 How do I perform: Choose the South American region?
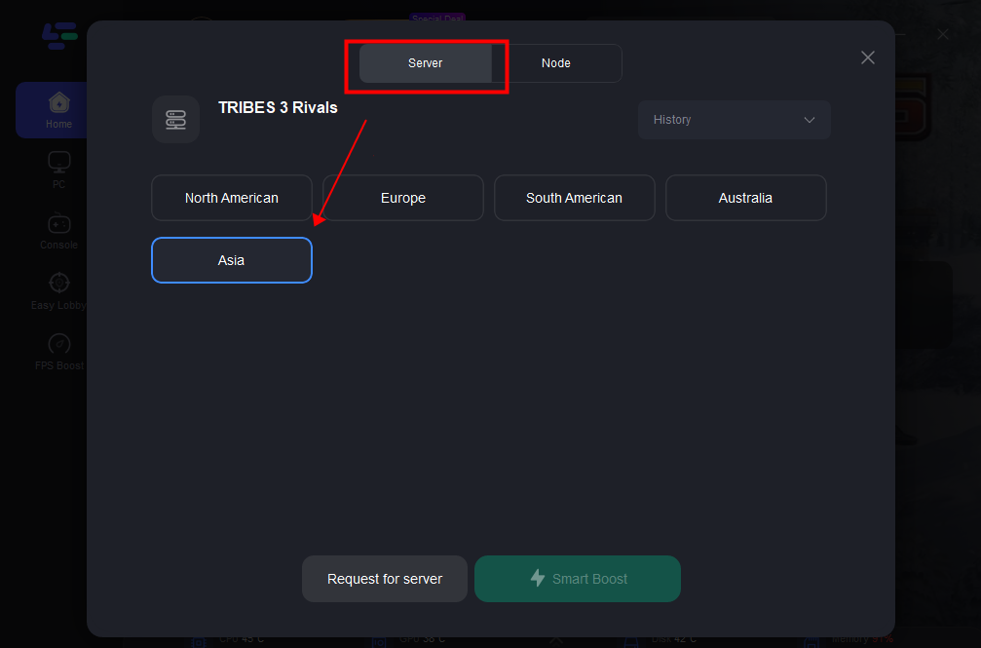pos(574,197)
